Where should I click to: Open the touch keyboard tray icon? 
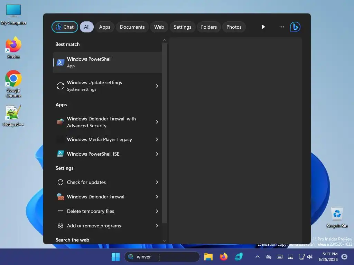(x=279, y=257)
